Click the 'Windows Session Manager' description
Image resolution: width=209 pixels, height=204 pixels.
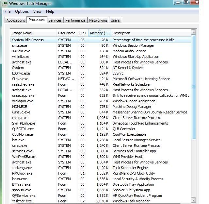tap(134, 45)
